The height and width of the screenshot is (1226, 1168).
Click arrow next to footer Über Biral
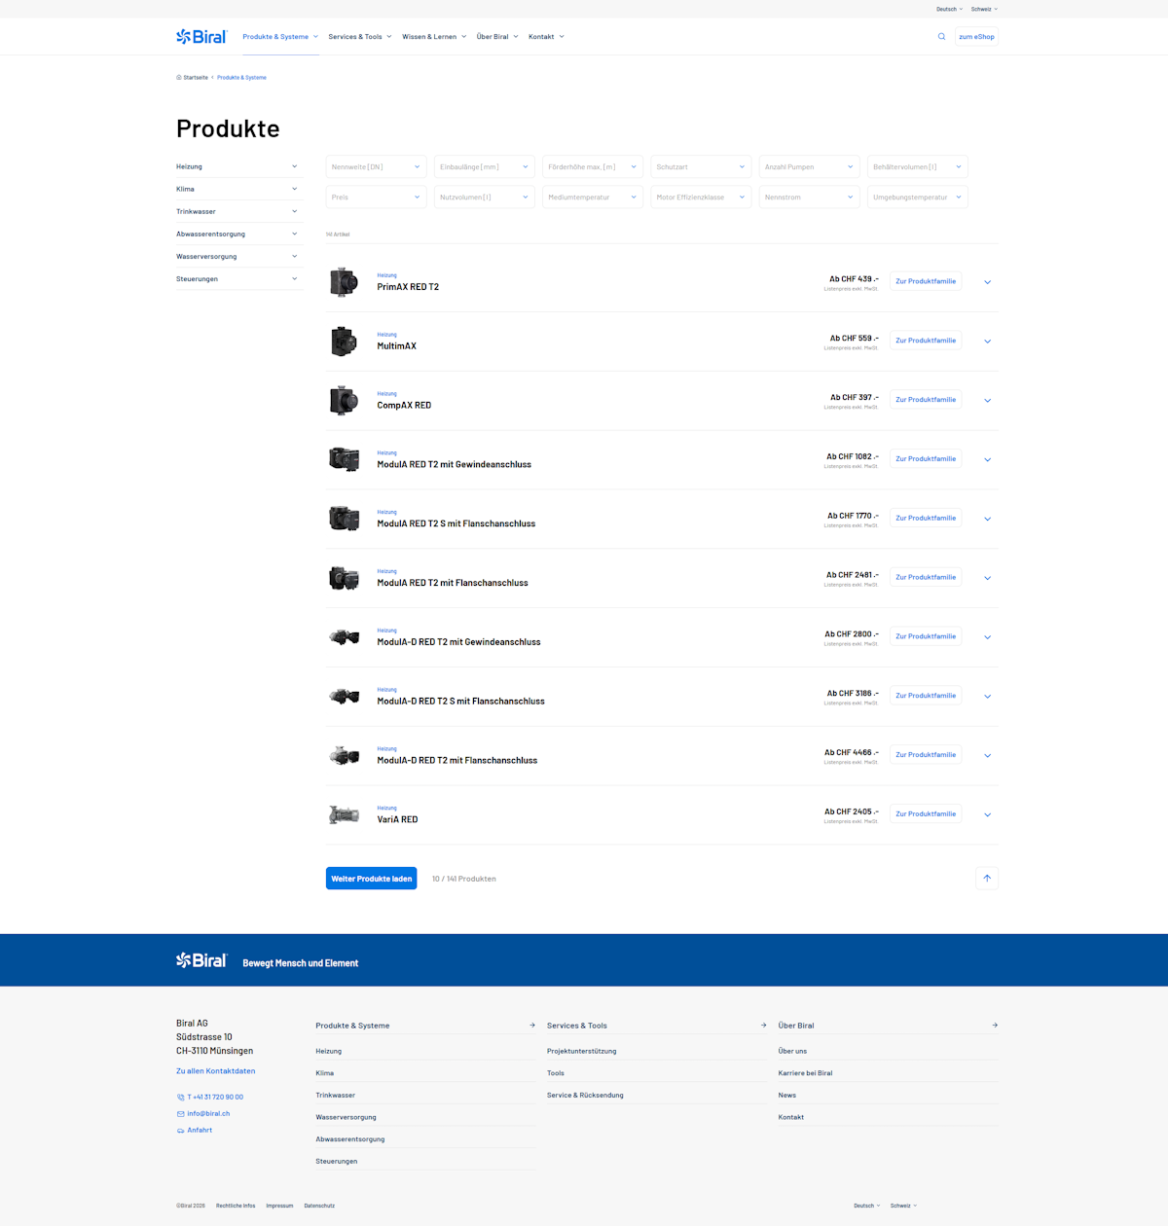pos(995,1026)
